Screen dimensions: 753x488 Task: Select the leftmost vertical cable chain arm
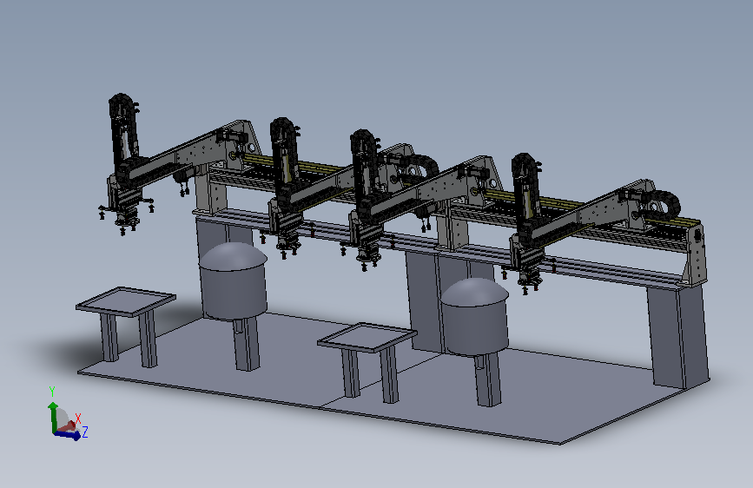pos(125,130)
